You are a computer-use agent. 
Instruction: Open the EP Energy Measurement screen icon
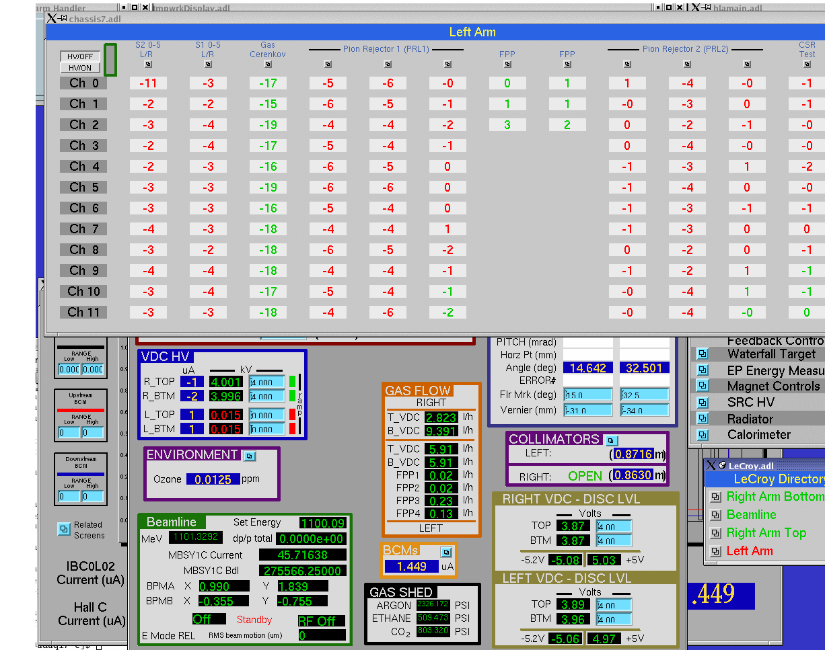pos(703,370)
